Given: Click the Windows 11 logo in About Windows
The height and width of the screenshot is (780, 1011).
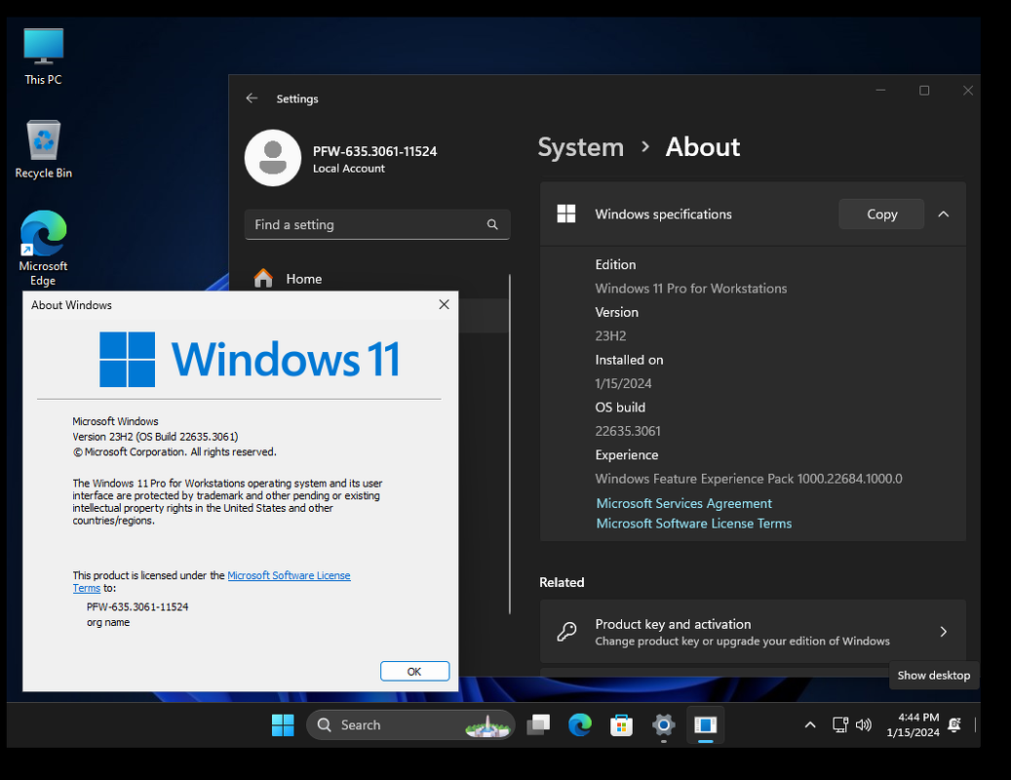Looking at the screenshot, I should pyautogui.click(x=251, y=359).
